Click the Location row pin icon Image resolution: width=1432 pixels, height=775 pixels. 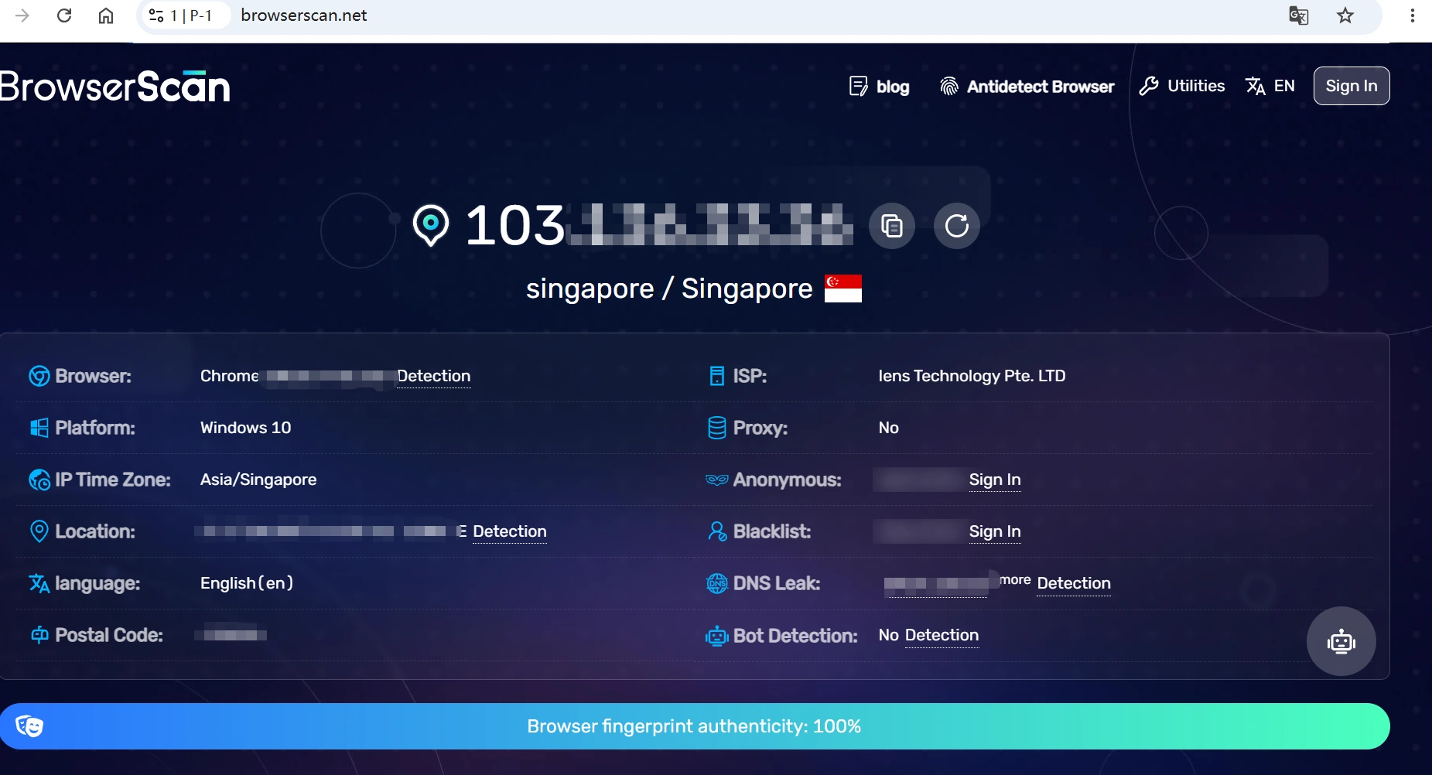(x=39, y=531)
